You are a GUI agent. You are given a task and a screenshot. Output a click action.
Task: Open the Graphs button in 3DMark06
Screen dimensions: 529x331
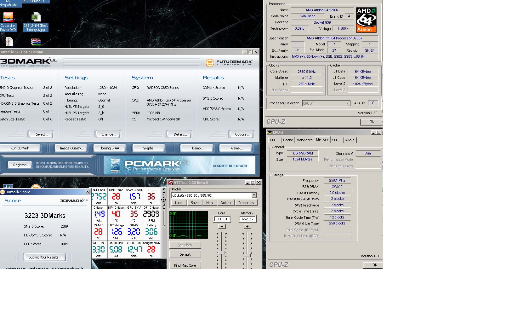click(150, 148)
